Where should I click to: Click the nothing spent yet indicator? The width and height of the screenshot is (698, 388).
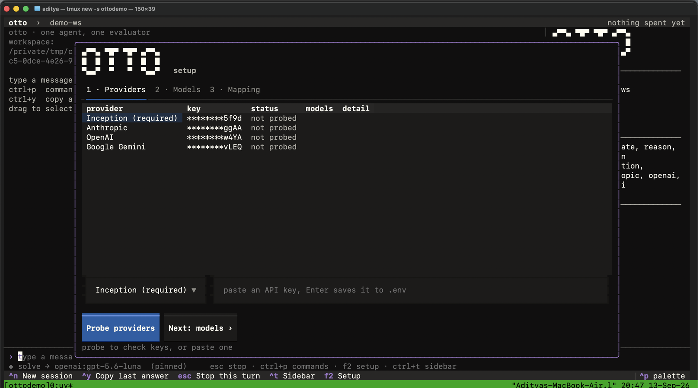pyautogui.click(x=646, y=23)
